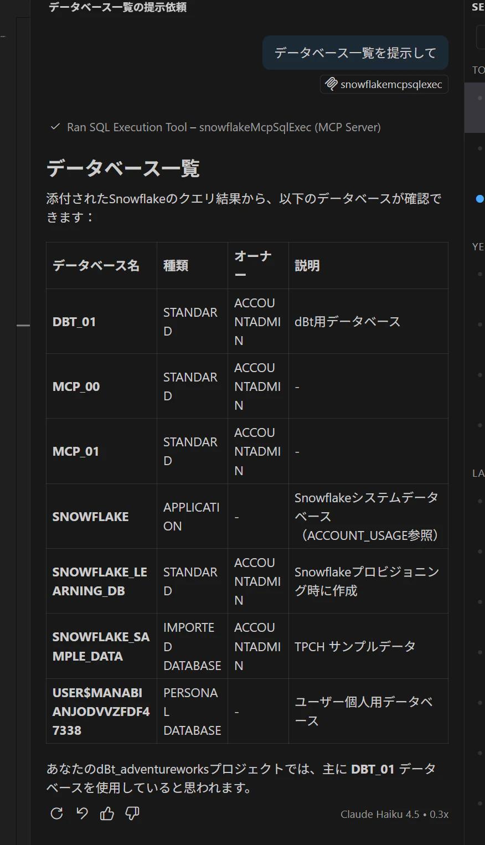Click the dBt用データベース description cell

point(368,321)
